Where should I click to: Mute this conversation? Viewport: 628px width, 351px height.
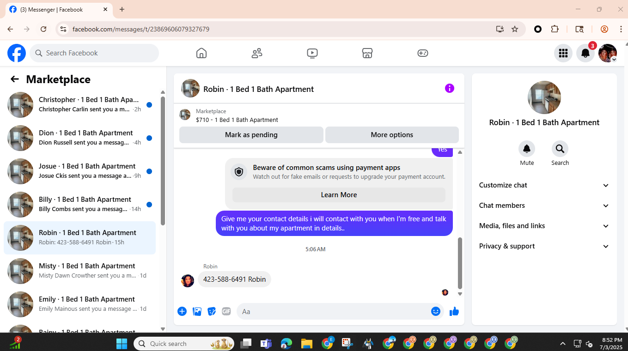pyautogui.click(x=527, y=149)
